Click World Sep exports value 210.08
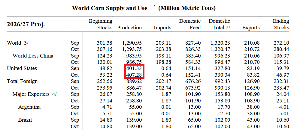The image size is (291, 133). pos(252,43)
